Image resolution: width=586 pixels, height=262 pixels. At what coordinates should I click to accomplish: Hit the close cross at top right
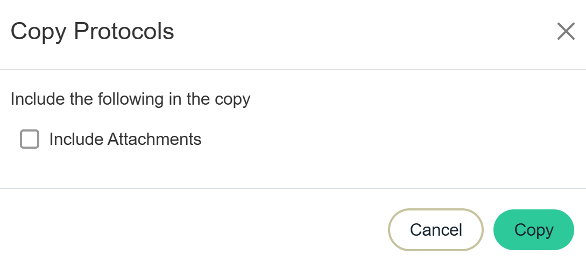click(566, 32)
